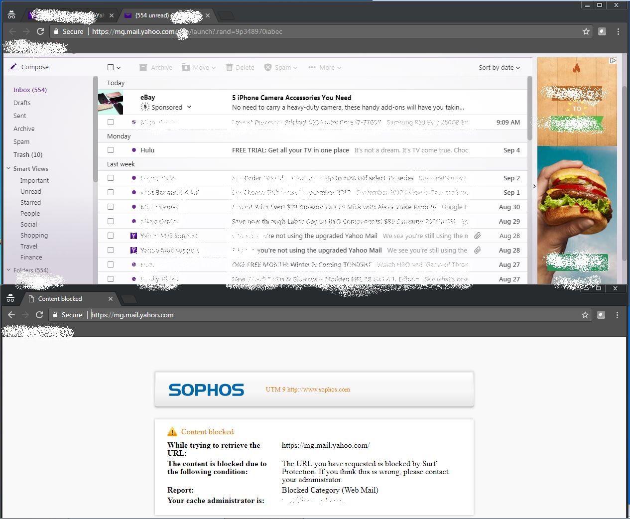Bookmark the Yahoo Mail page with the star
This screenshot has height=519, width=630.
[586, 31]
